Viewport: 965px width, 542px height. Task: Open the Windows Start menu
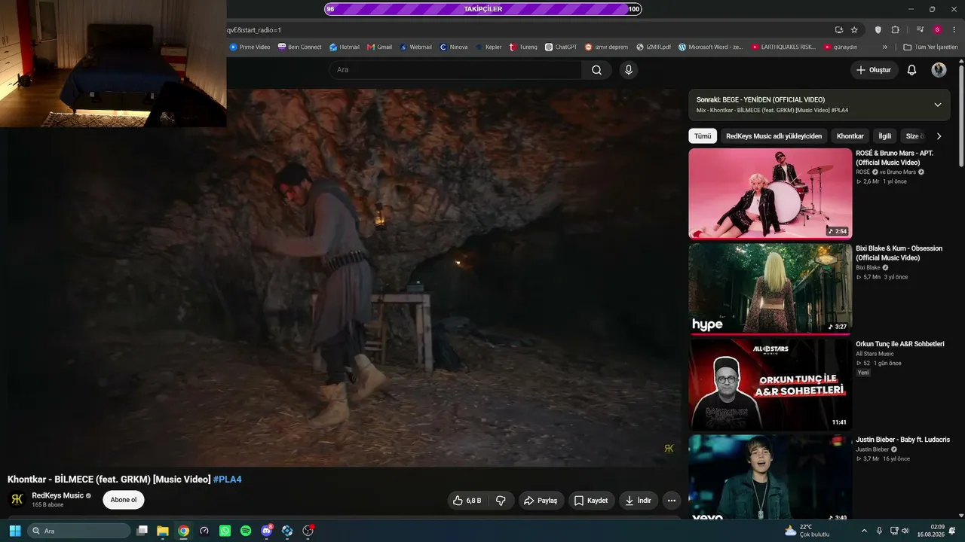(14, 531)
